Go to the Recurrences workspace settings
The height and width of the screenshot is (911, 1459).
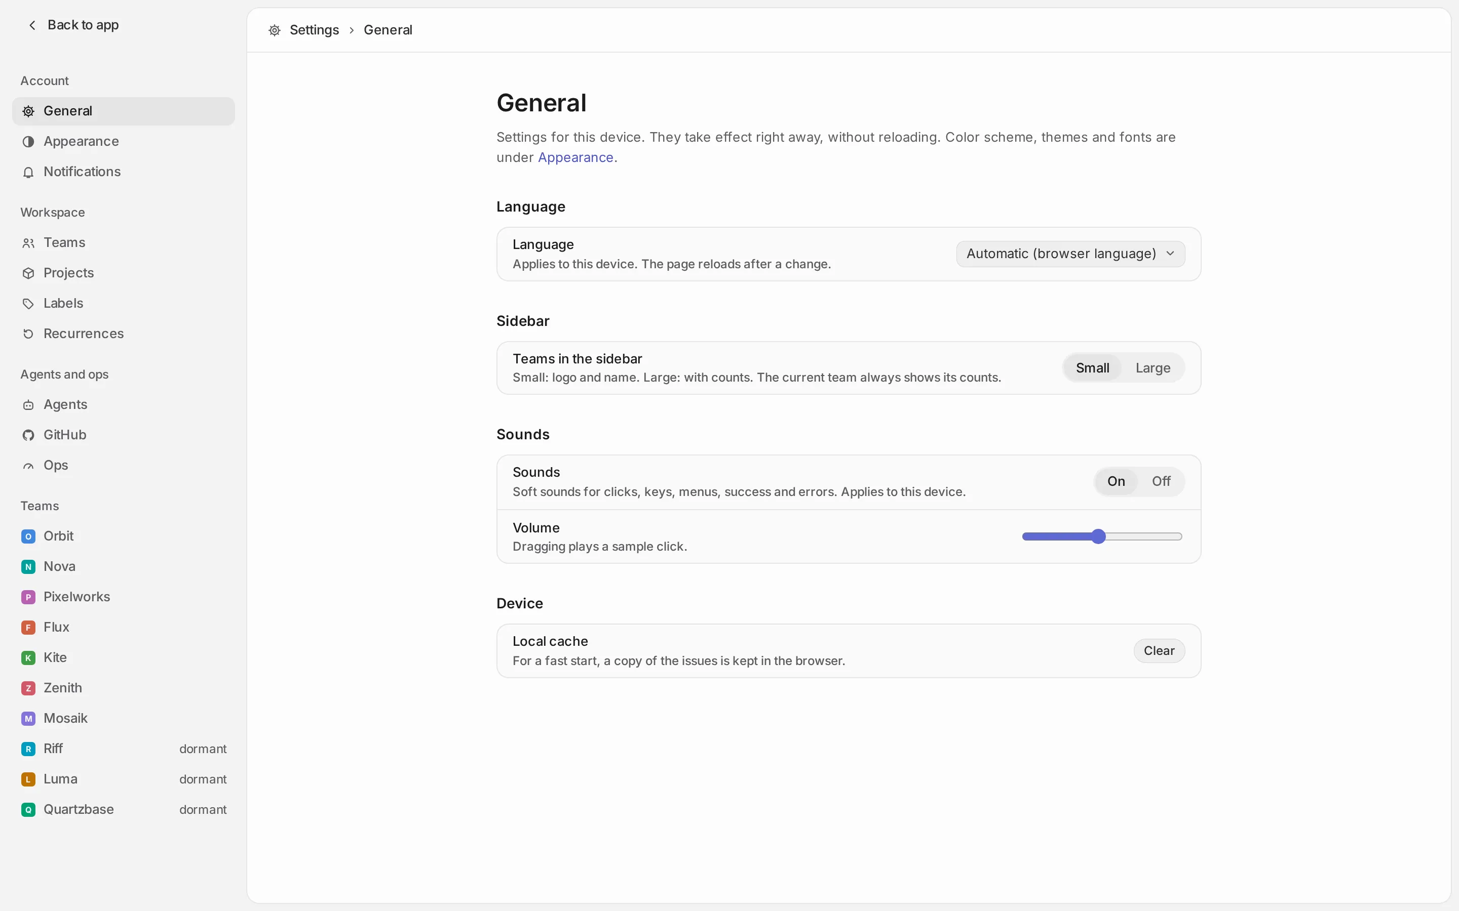[124, 334]
